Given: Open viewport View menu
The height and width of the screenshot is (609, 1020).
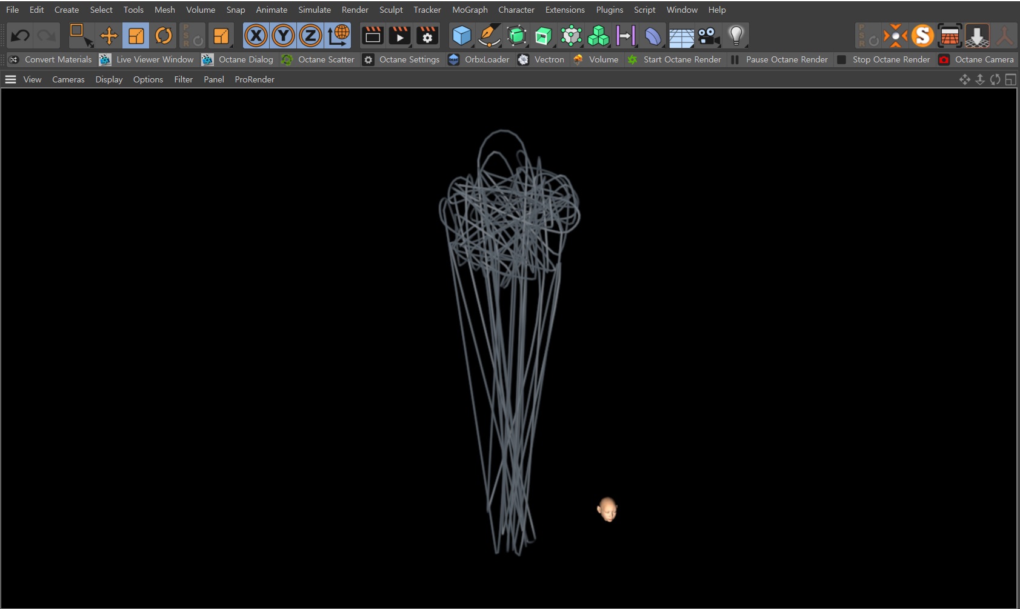Looking at the screenshot, I should click(32, 79).
